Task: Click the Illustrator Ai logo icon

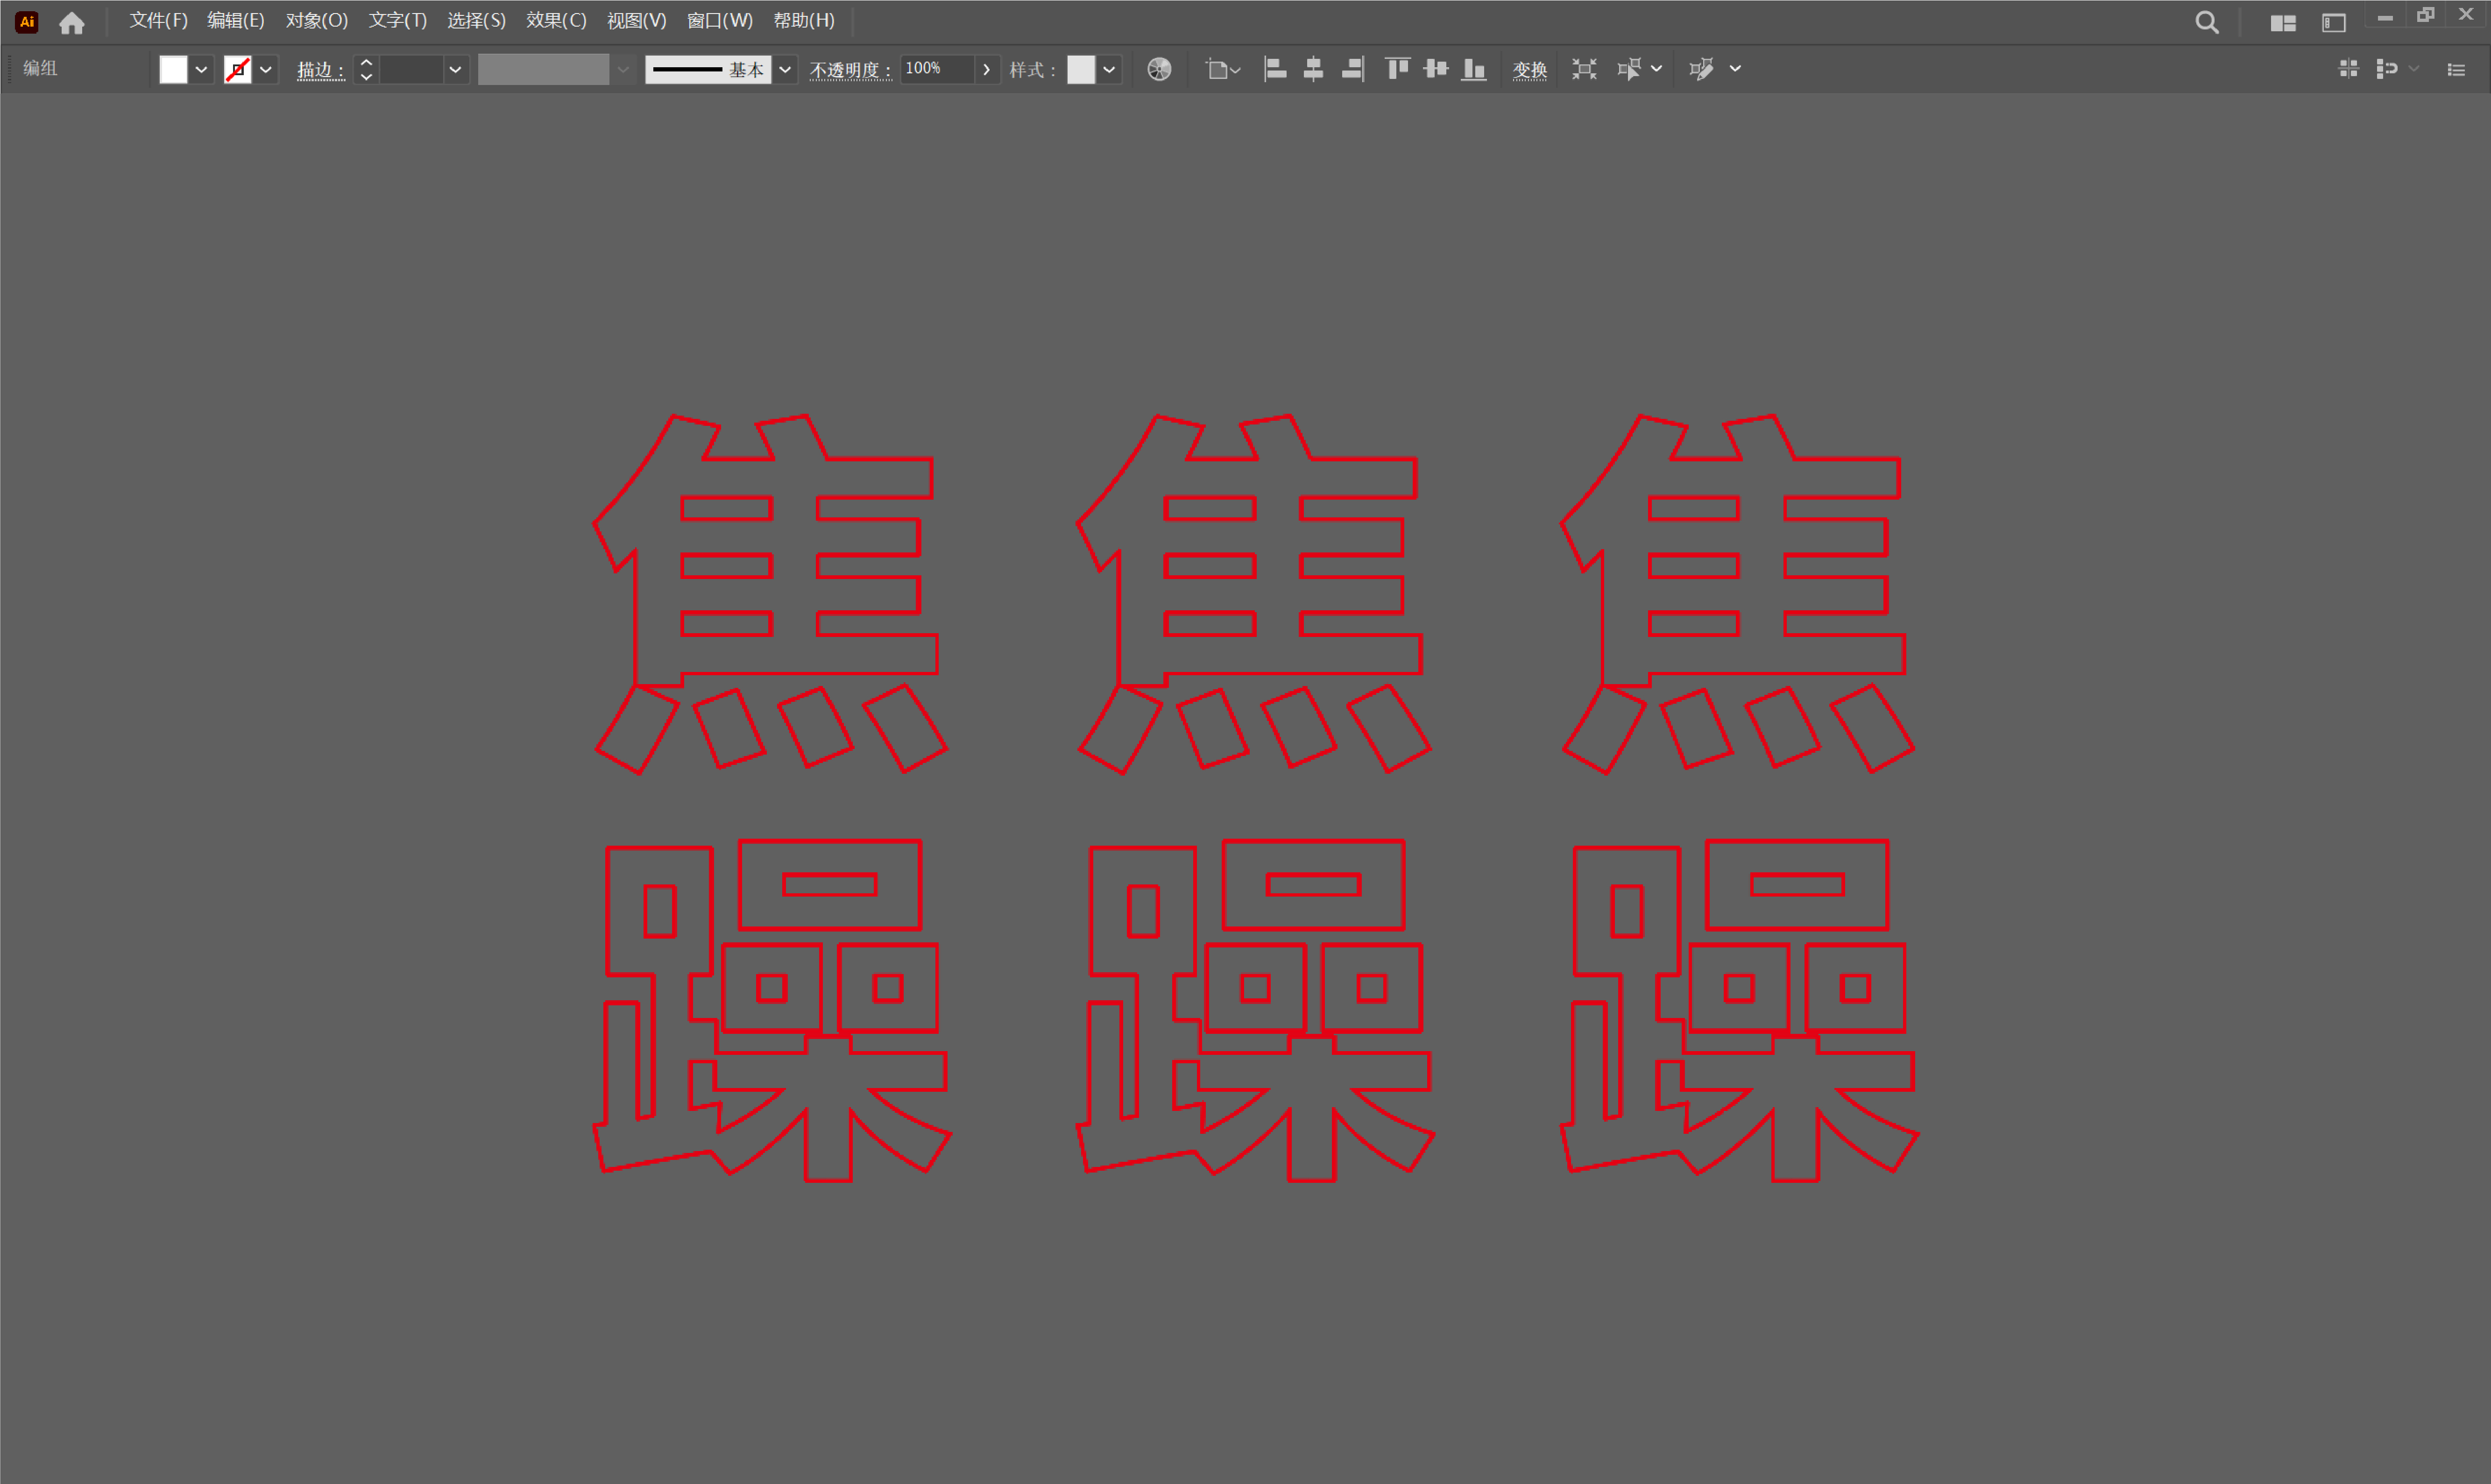Action: (27, 21)
